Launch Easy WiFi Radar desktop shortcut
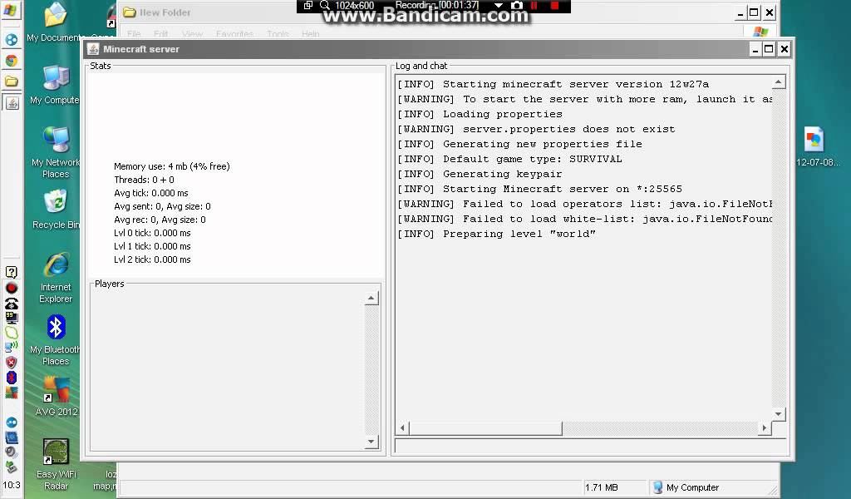The width and height of the screenshot is (851, 499). pyautogui.click(x=56, y=465)
